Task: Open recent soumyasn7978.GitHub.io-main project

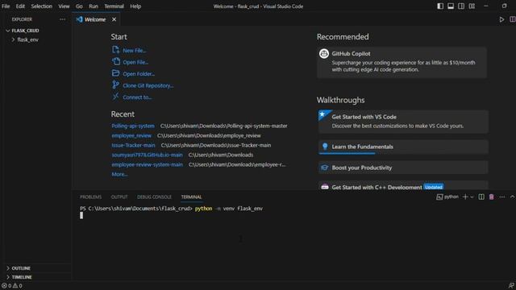Action: (x=147, y=155)
